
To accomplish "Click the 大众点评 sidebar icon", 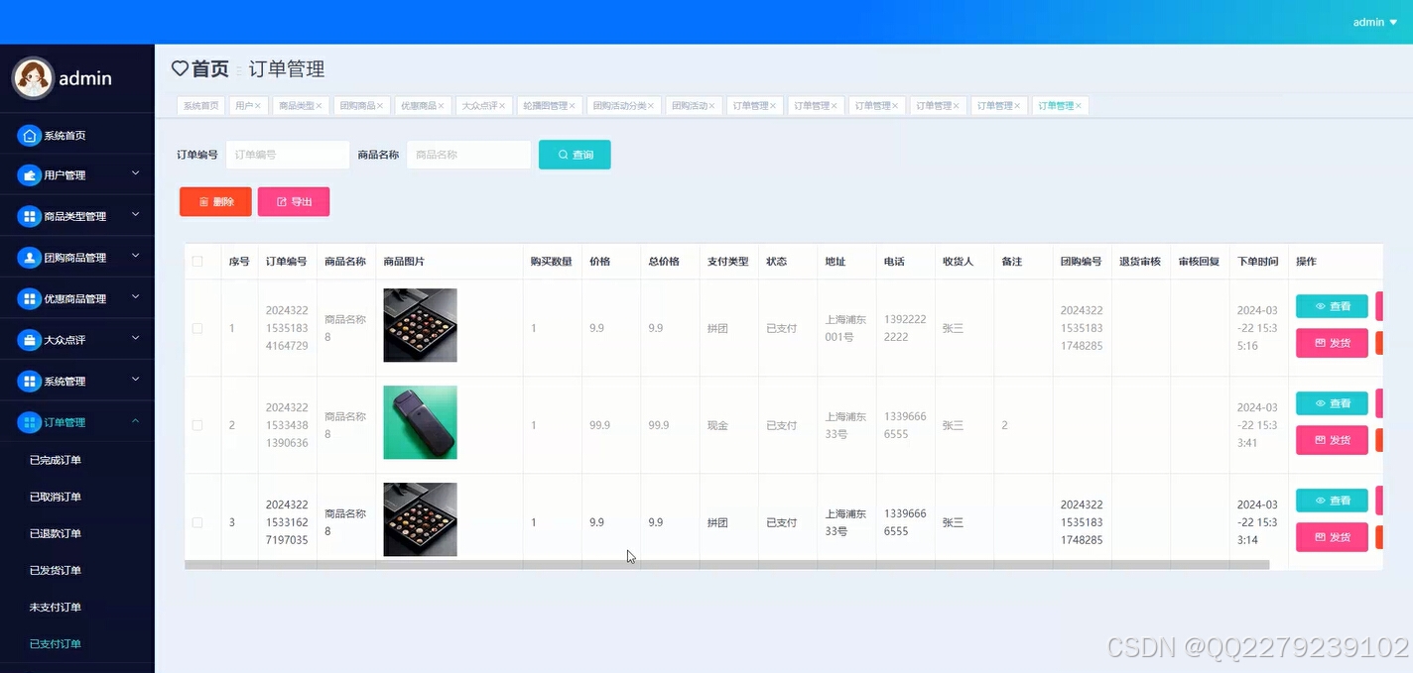I will click(x=29, y=338).
